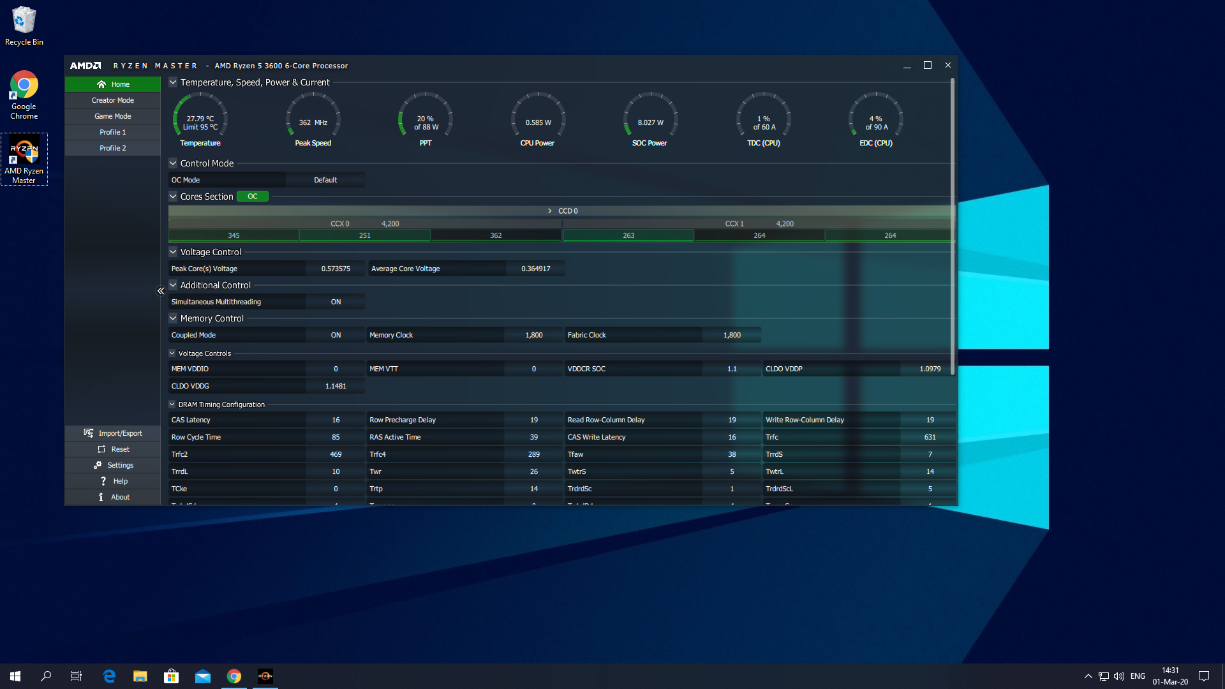Open Profile 1 tab
This screenshot has height=689, width=1225.
pos(112,132)
